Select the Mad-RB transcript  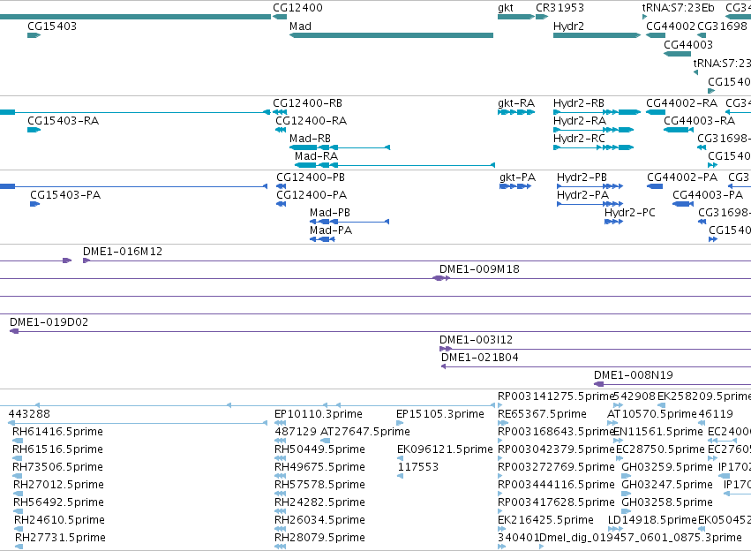pos(340,147)
